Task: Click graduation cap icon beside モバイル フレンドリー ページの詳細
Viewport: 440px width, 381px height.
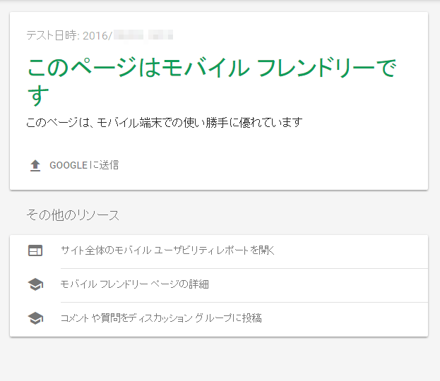Action: [35, 284]
